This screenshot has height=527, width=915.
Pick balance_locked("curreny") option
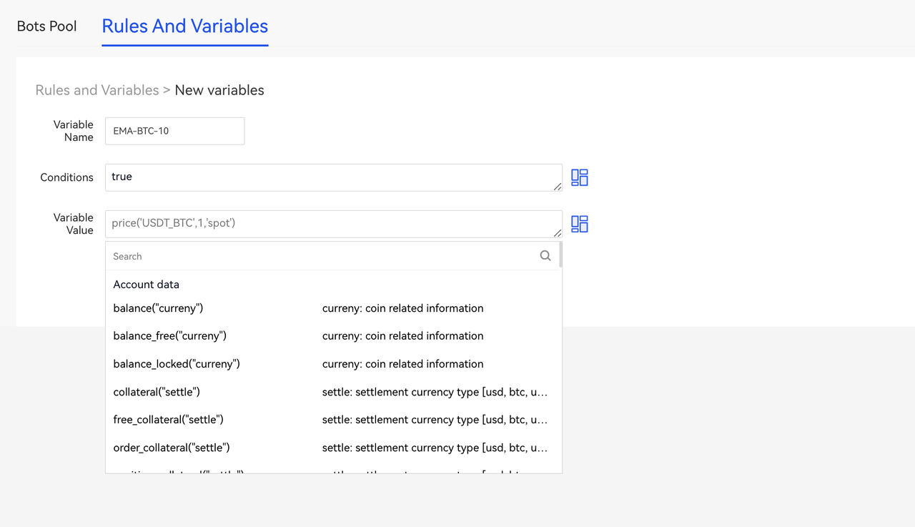[x=177, y=364]
